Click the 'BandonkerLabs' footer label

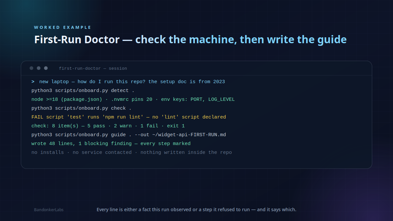coord(49,210)
